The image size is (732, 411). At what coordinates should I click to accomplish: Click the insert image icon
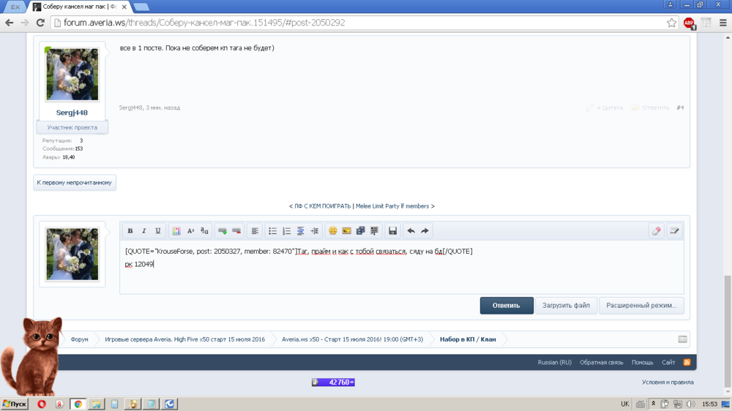pyautogui.click(x=347, y=231)
